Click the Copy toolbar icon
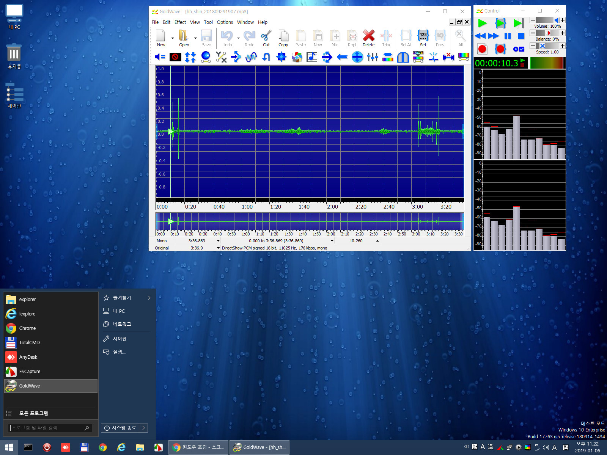 (283, 36)
